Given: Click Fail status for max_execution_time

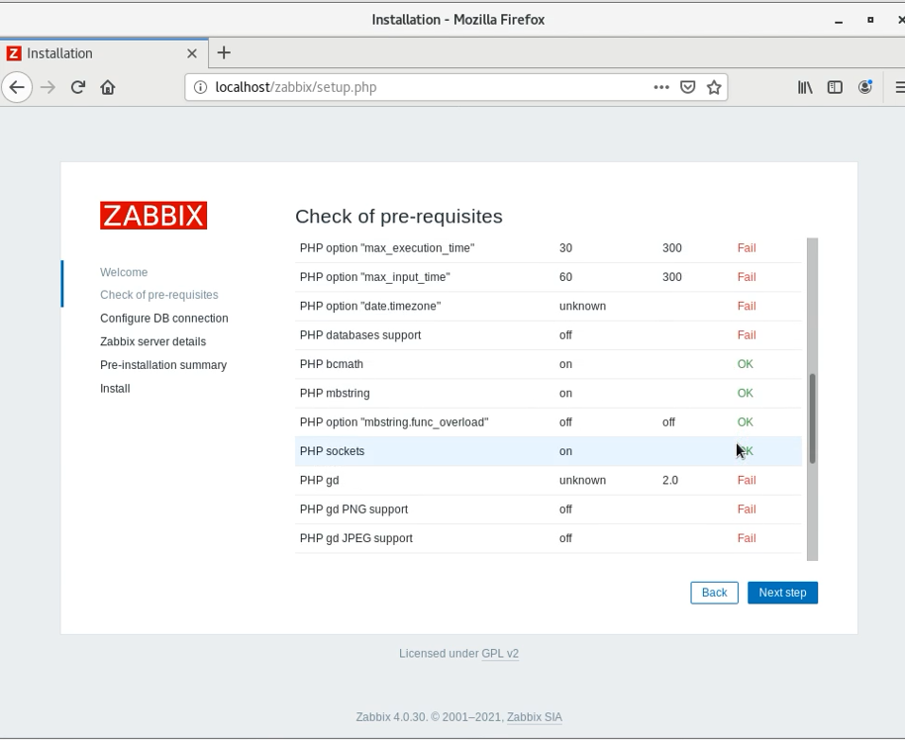Looking at the screenshot, I should [x=747, y=248].
